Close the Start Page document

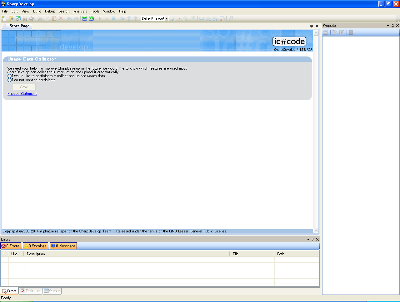click(x=317, y=26)
